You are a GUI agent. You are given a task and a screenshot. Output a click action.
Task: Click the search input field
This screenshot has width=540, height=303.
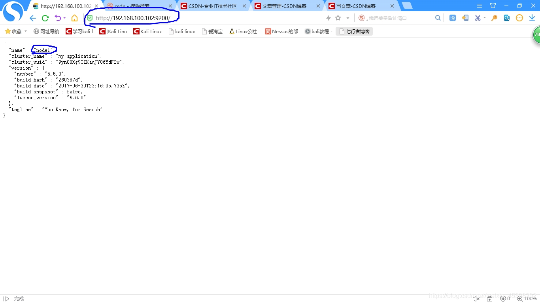click(x=399, y=18)
